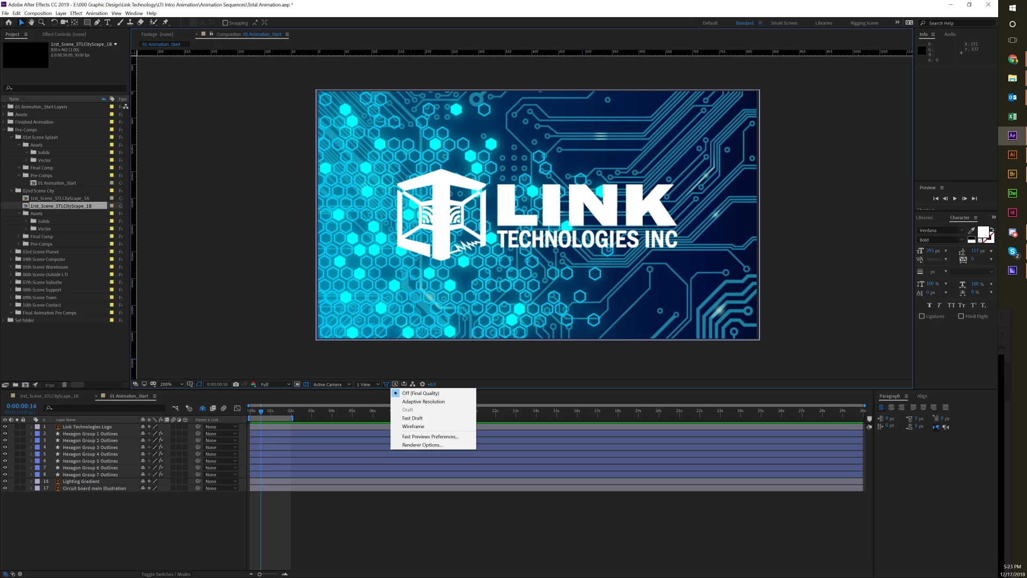
Task: Open the composition flowchart icon
Action: pos(412,384)
